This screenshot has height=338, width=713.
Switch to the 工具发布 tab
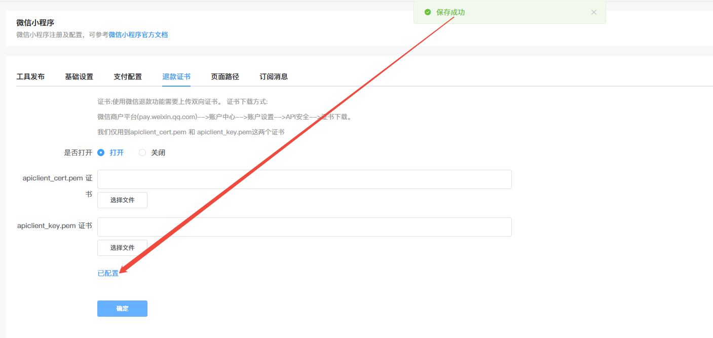point(30,77)
